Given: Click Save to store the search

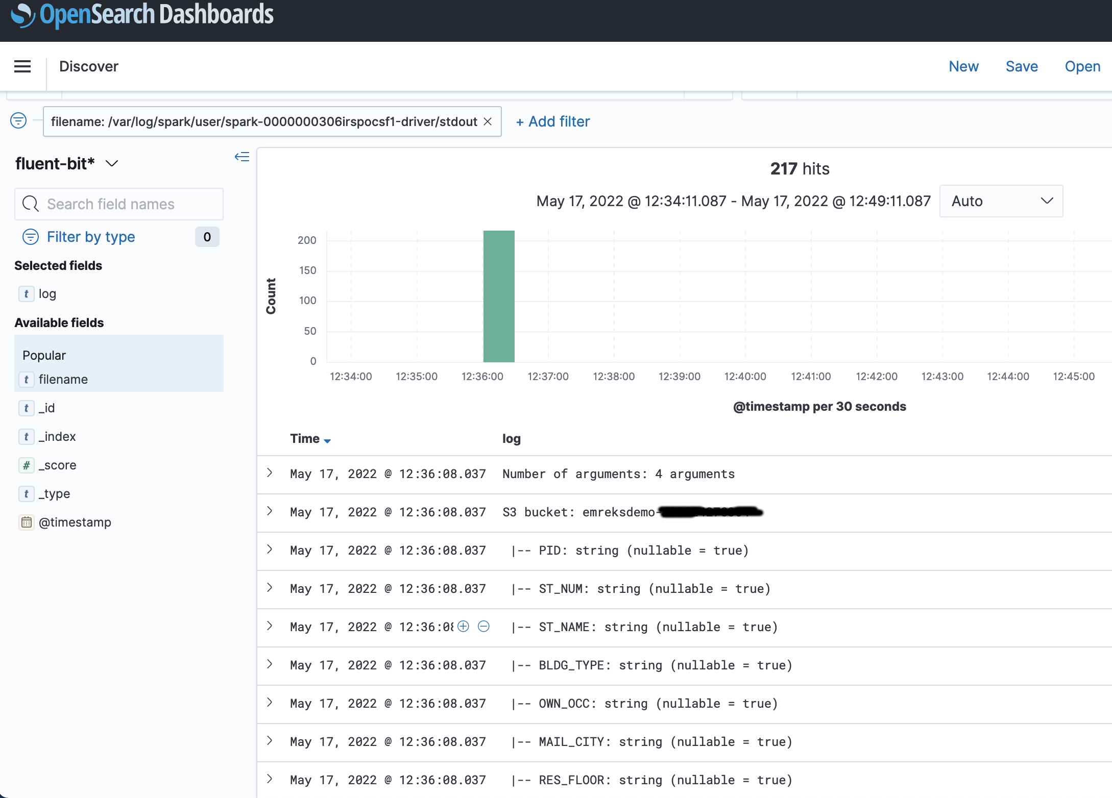Looking at the screenshot, I should click(1021, 66).
